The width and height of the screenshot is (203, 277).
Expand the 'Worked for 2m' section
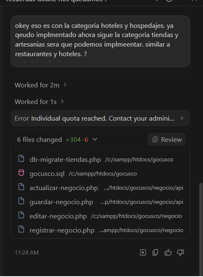click(x=40, y=85)
